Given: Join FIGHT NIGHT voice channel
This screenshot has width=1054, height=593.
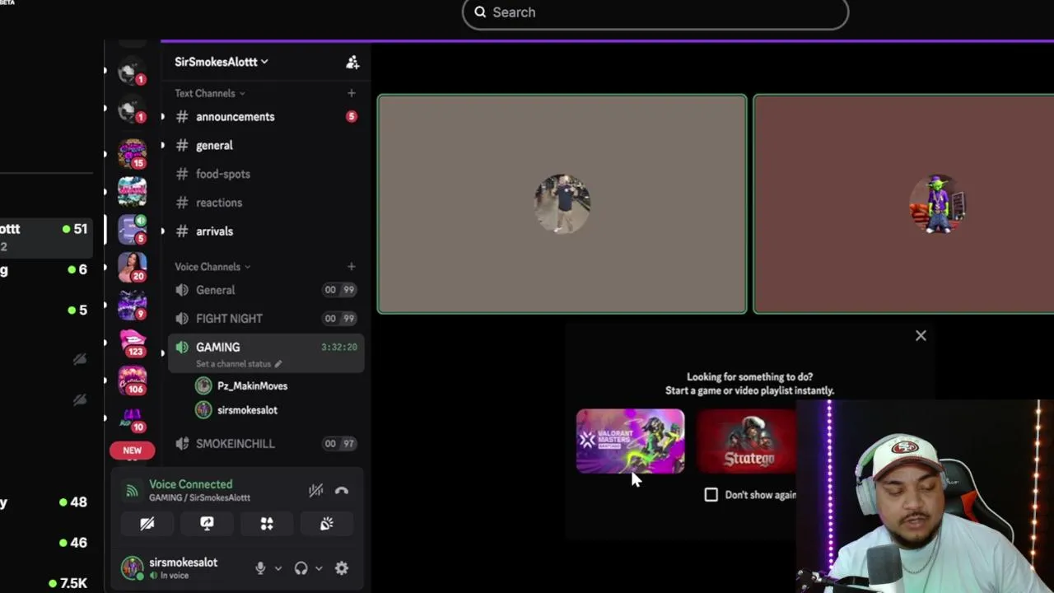Looking at the screenshot, I should (x=266, y=319).
